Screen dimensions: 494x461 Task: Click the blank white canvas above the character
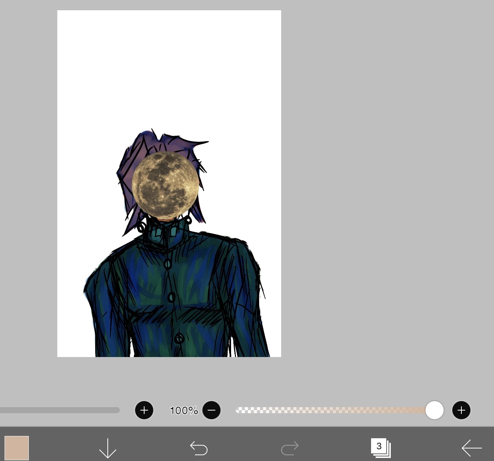click(x=169, y=68)
